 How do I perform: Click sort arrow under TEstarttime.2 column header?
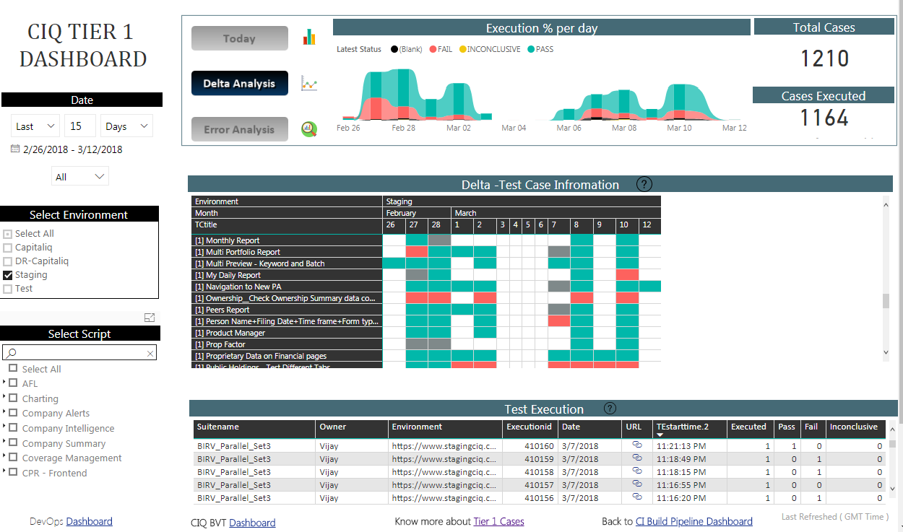(x=660, y=435)
